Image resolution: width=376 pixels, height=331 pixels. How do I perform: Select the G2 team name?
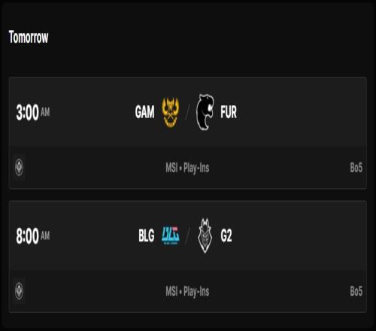226,235
